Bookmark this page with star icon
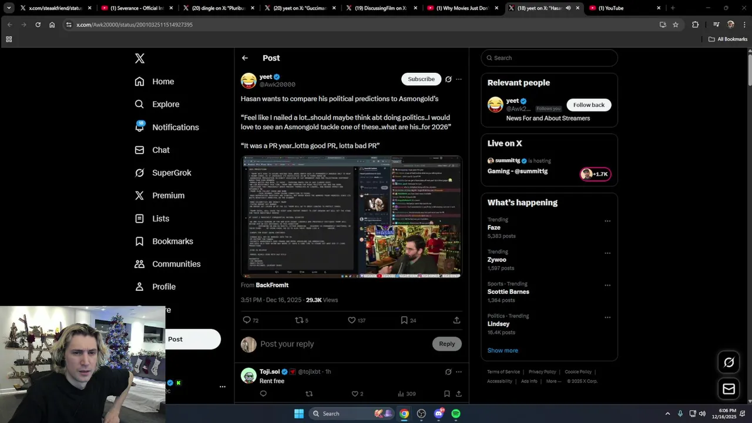Image resolution: width=752 pixels, height=423 pixels. click(x=676, y=25)
